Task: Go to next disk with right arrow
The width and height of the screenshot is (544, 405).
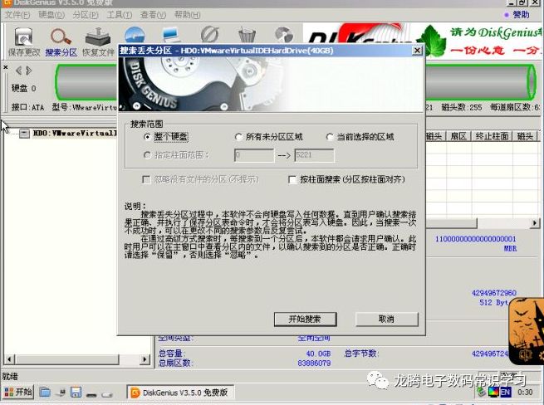Action: point(29,71)
